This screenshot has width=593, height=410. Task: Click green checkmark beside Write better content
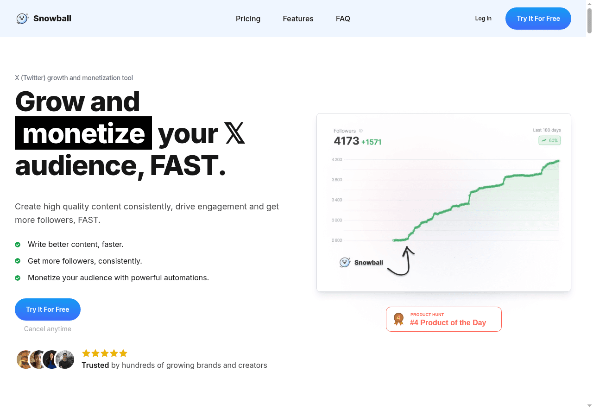[18, 245]
